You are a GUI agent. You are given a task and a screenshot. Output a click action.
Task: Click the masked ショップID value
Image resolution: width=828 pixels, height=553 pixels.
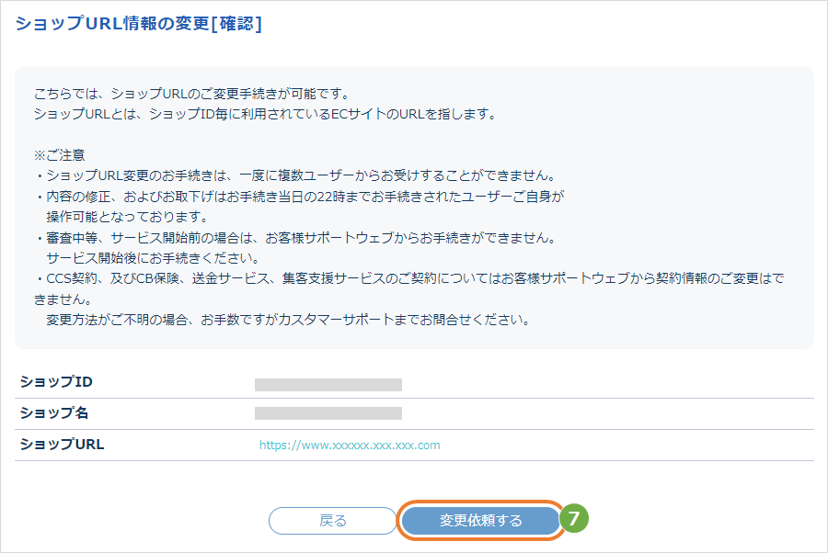pos(328,385)
